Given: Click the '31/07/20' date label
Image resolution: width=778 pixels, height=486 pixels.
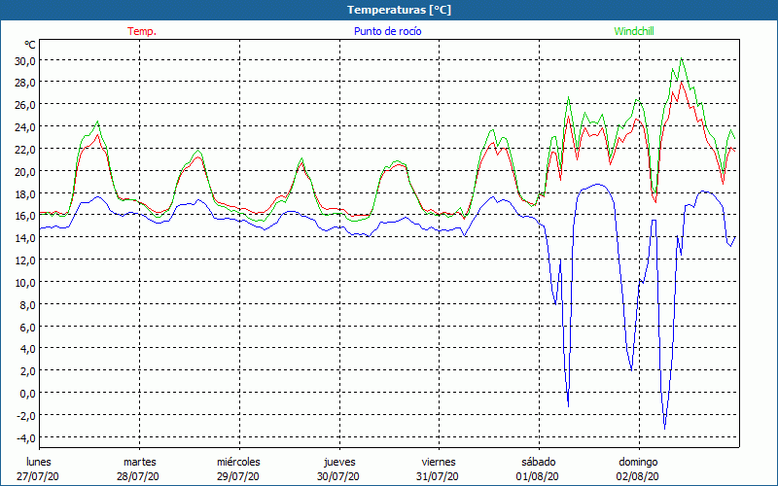Looking at the screenshot, I should [438, 476].
